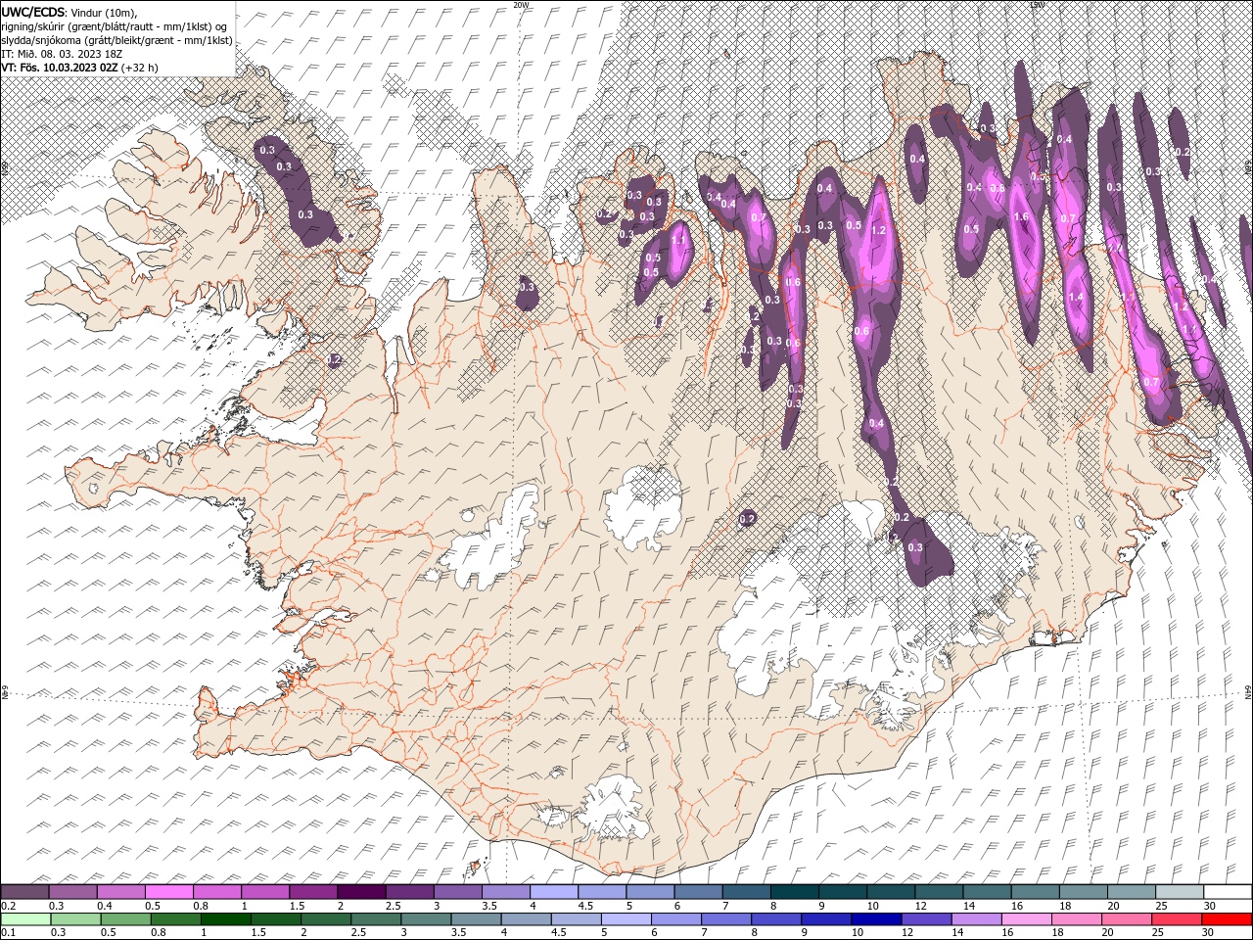Click the 'slydda/snjókoma' description line

(x=117, y=40)
